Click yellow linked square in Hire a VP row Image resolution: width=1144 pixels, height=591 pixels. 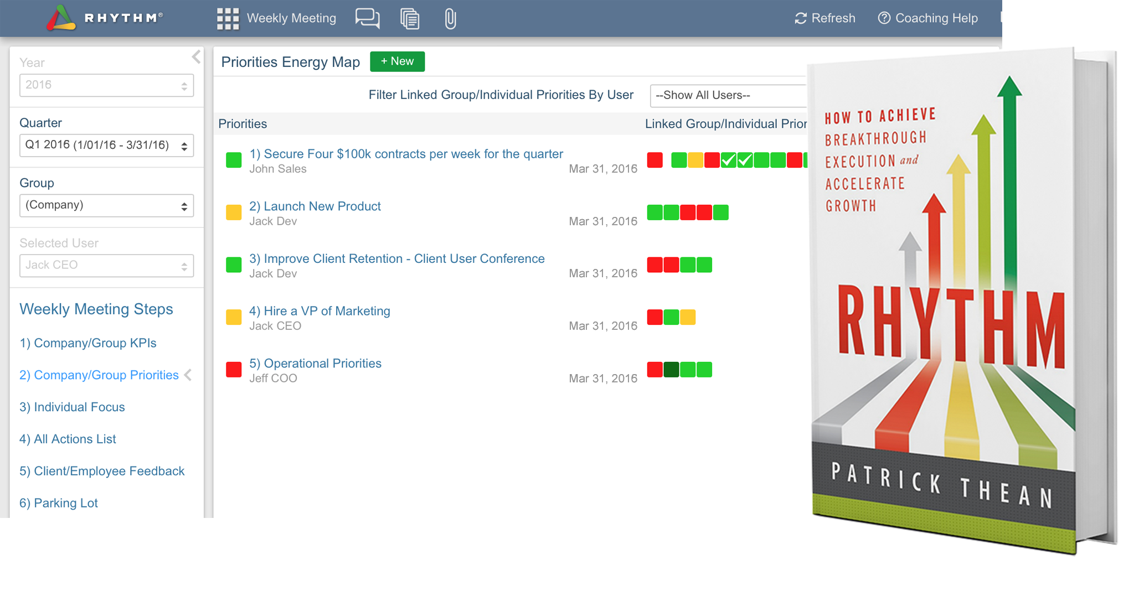[x=688, y=317]
